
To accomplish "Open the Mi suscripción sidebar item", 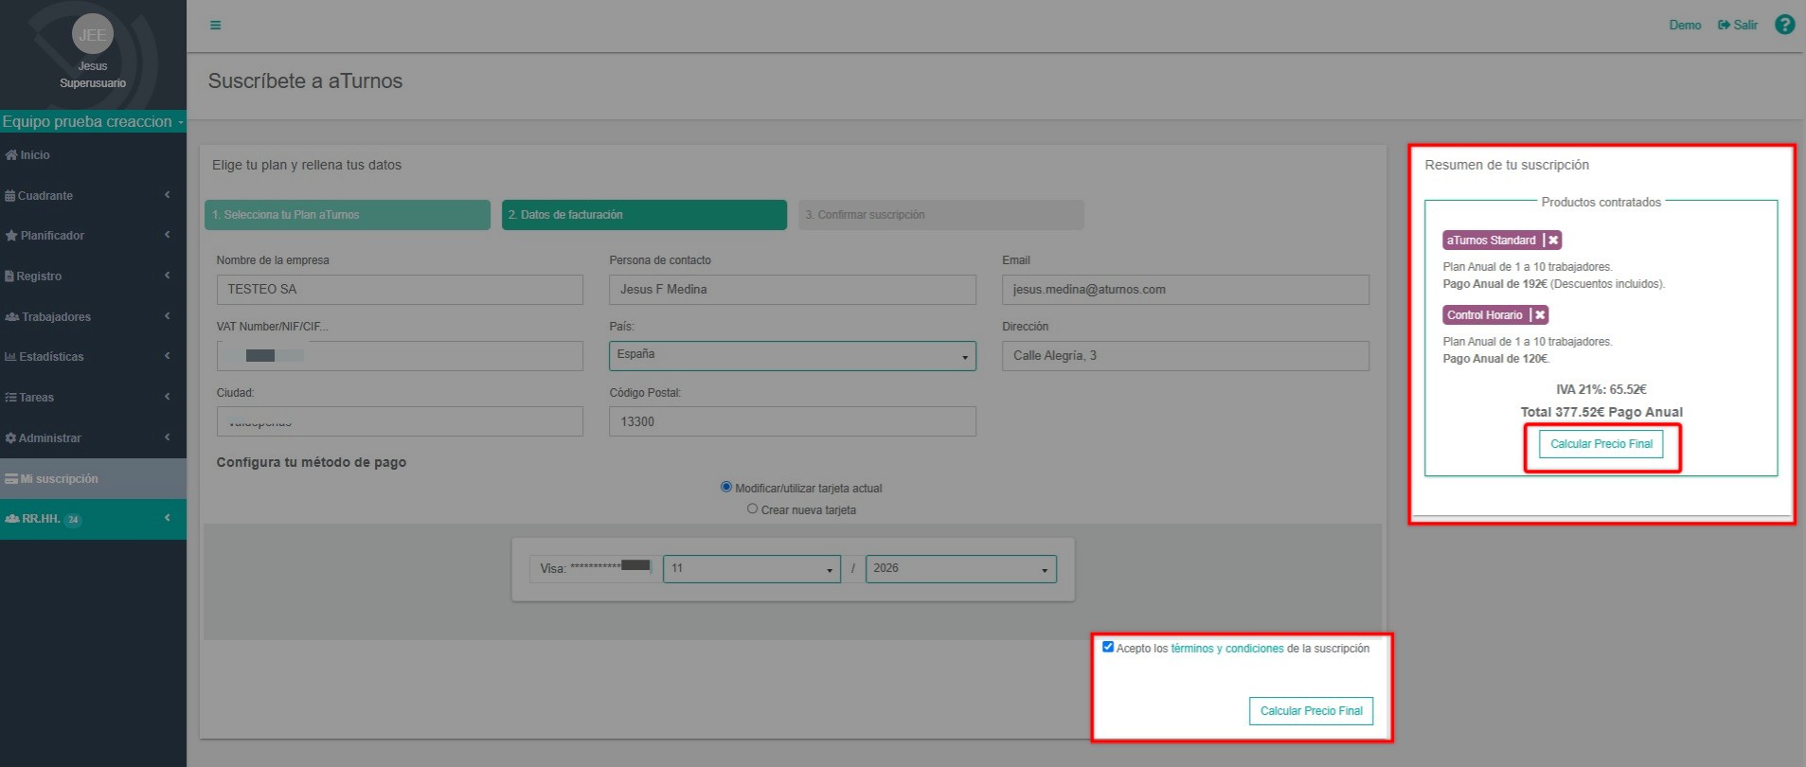I will [x=59, y=479].
